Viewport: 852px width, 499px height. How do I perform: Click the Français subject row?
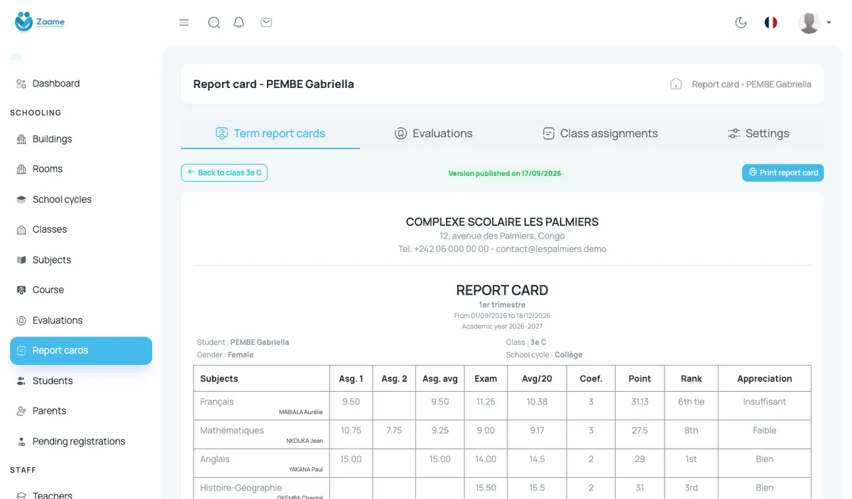pyautogui.click(x=502, y=406)
